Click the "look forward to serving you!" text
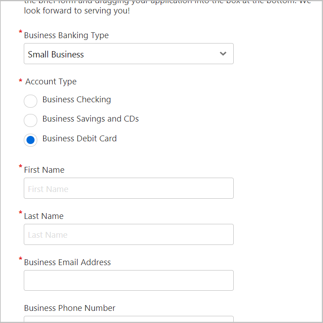Image resolution: width=323 pixels, height=323 pixels. coord(77,11)
